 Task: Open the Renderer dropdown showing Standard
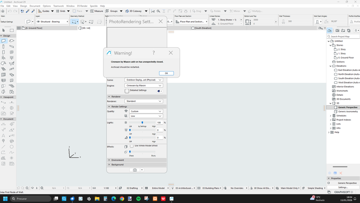[144, 101]
